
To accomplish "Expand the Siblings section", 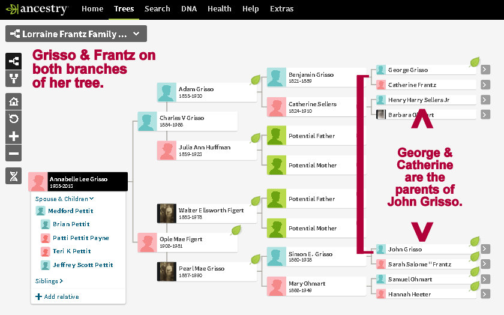I will point(49,281).
